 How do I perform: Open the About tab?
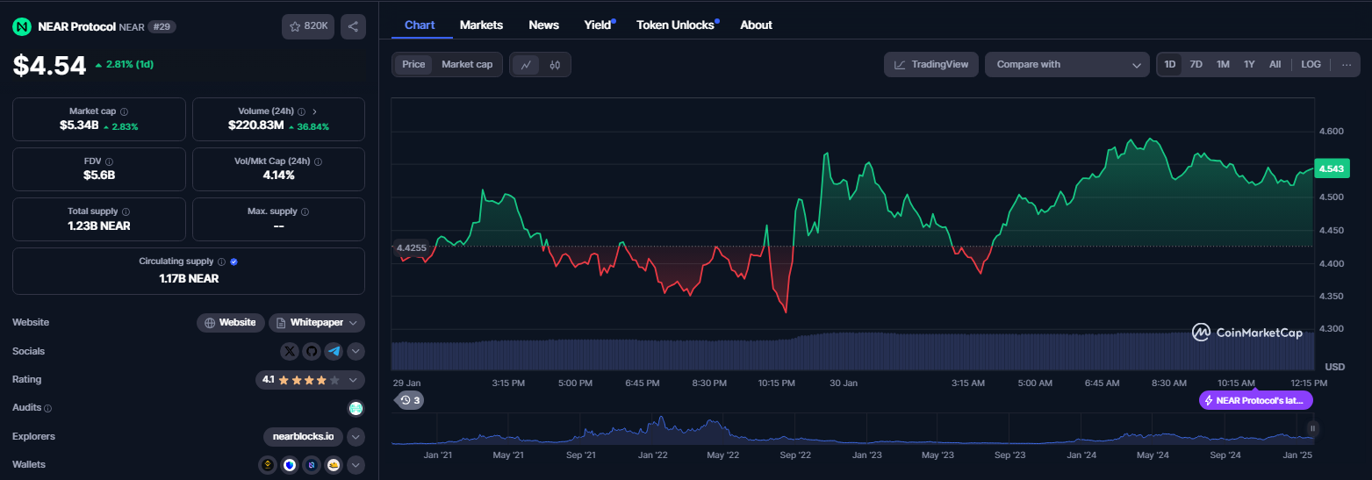pos(756,25)
